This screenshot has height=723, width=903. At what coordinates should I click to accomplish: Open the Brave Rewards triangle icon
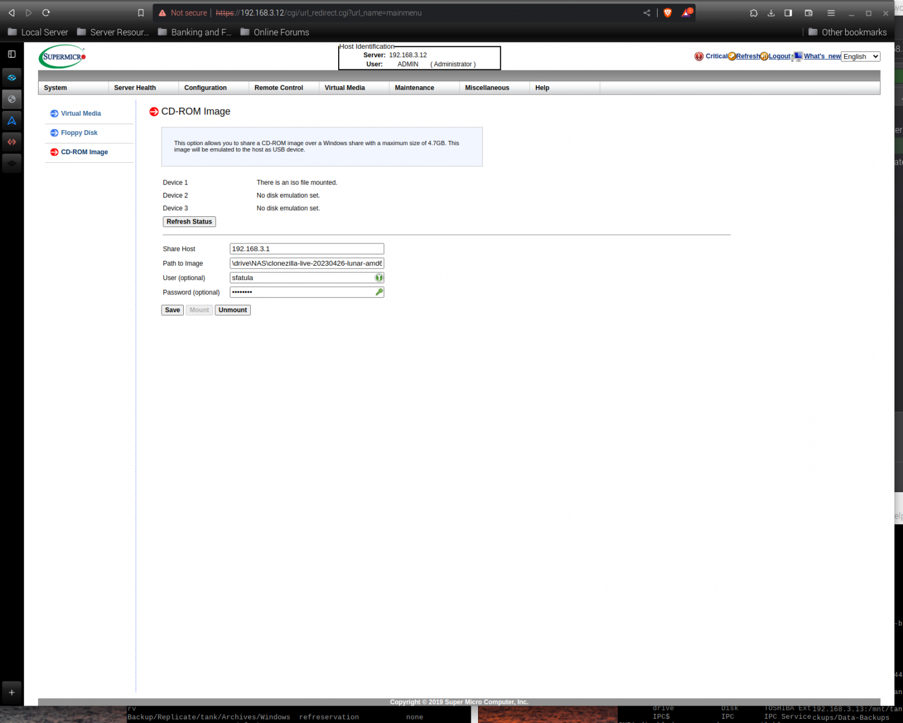pos(687,13)
